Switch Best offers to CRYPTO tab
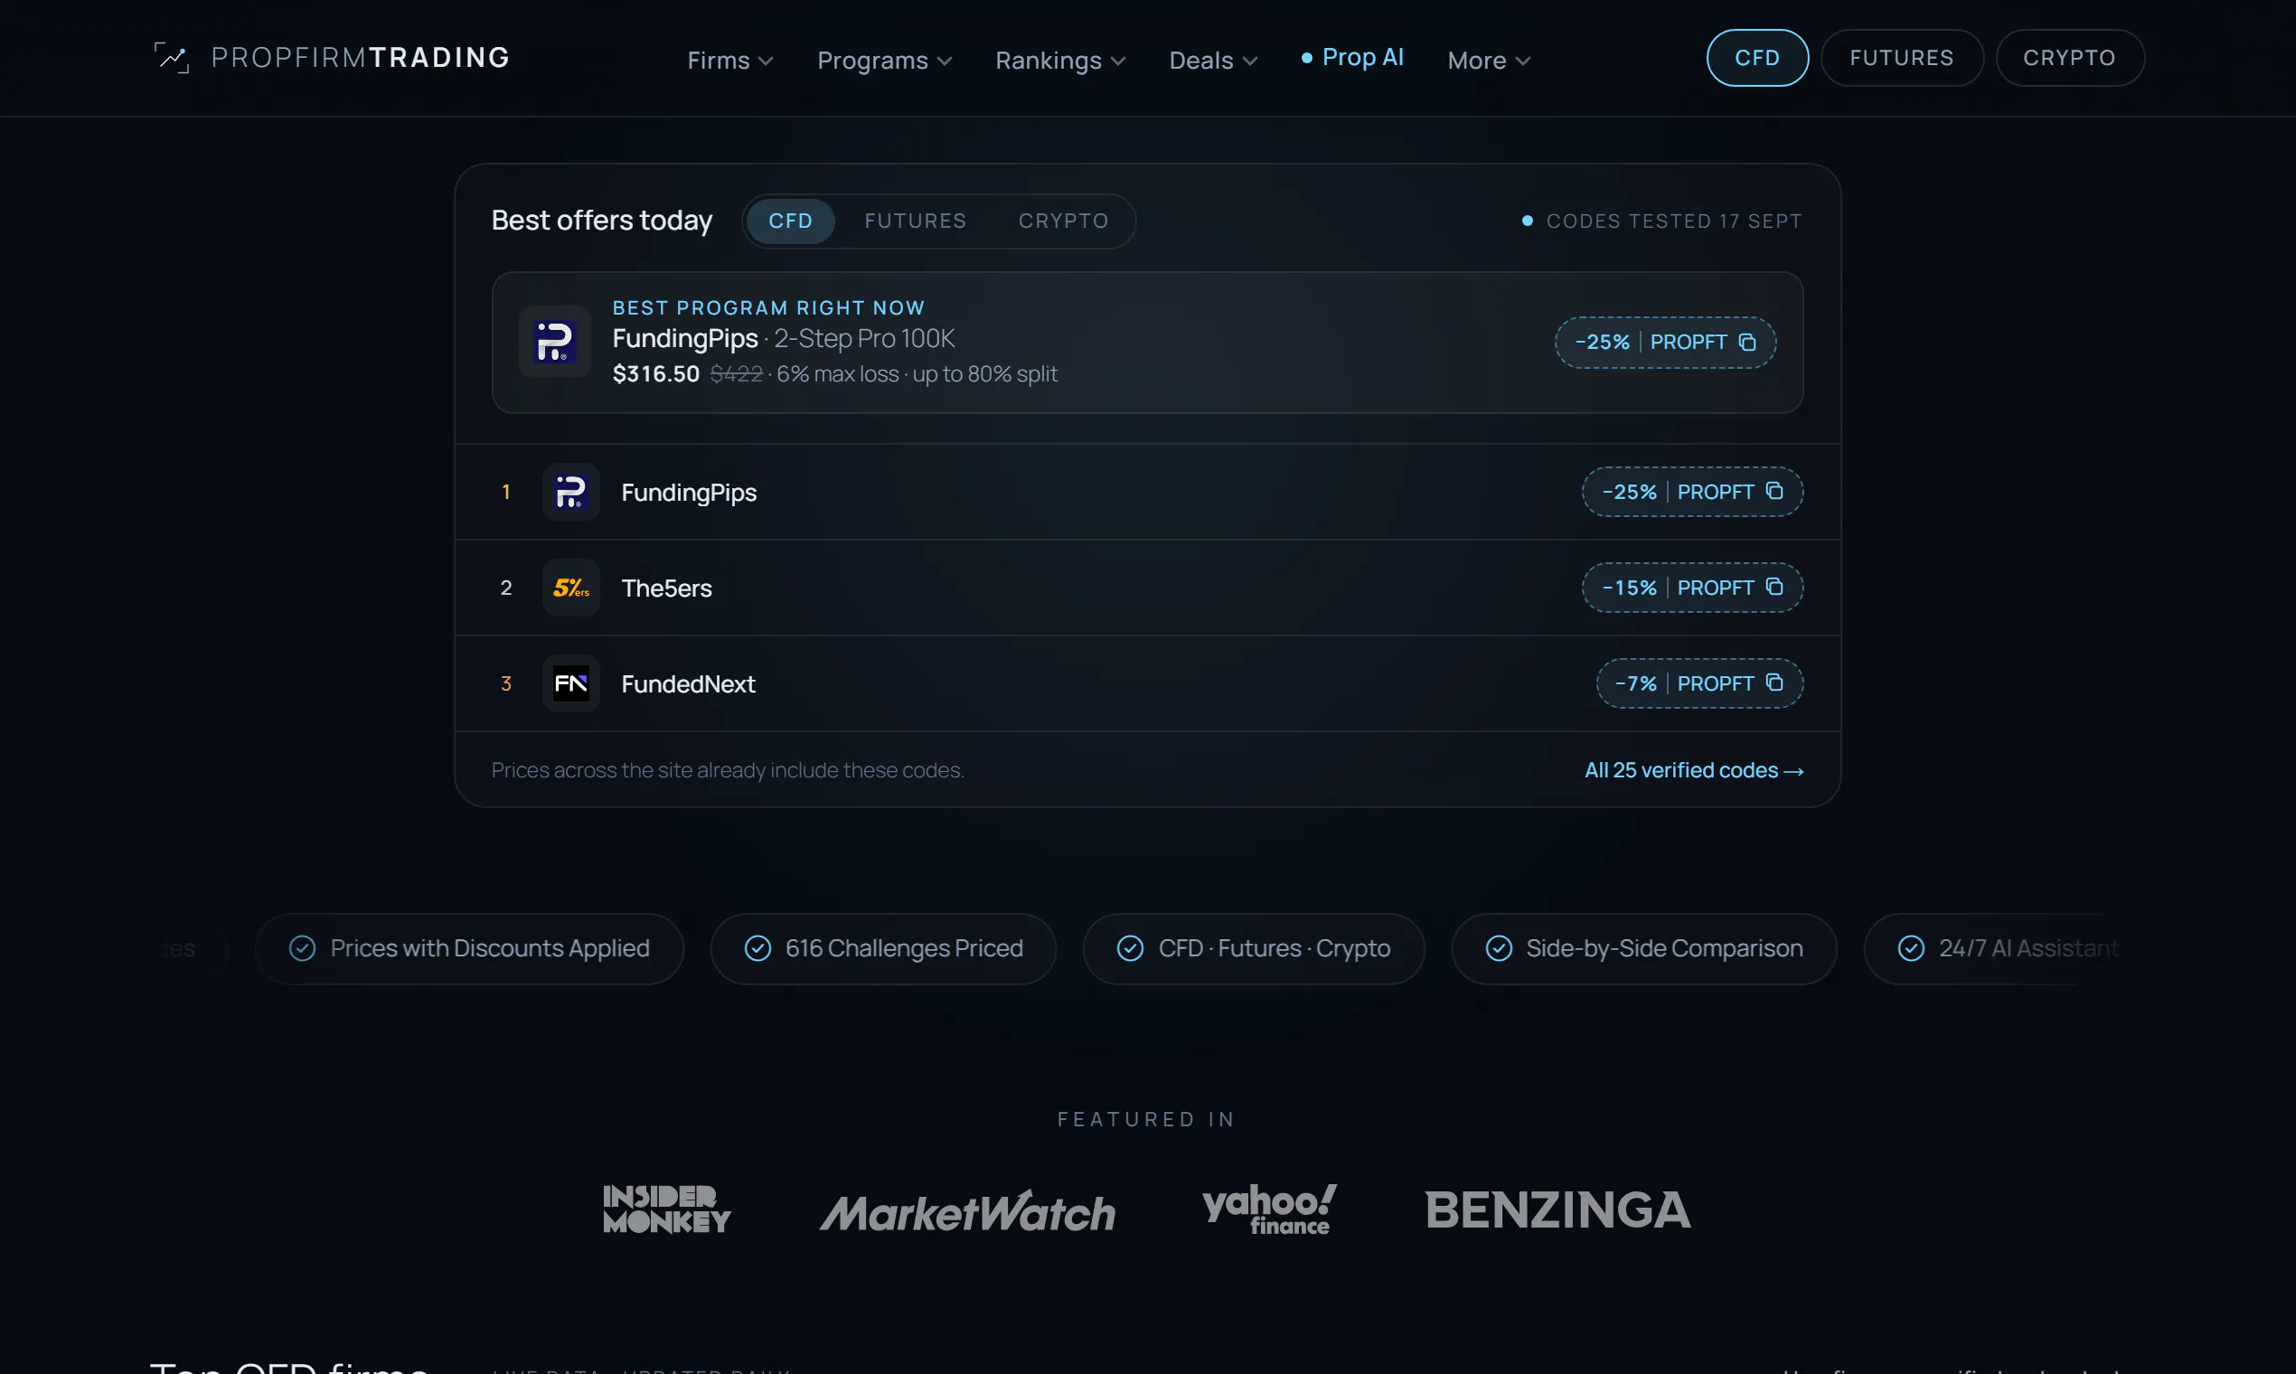 [x=1064, y=221]
